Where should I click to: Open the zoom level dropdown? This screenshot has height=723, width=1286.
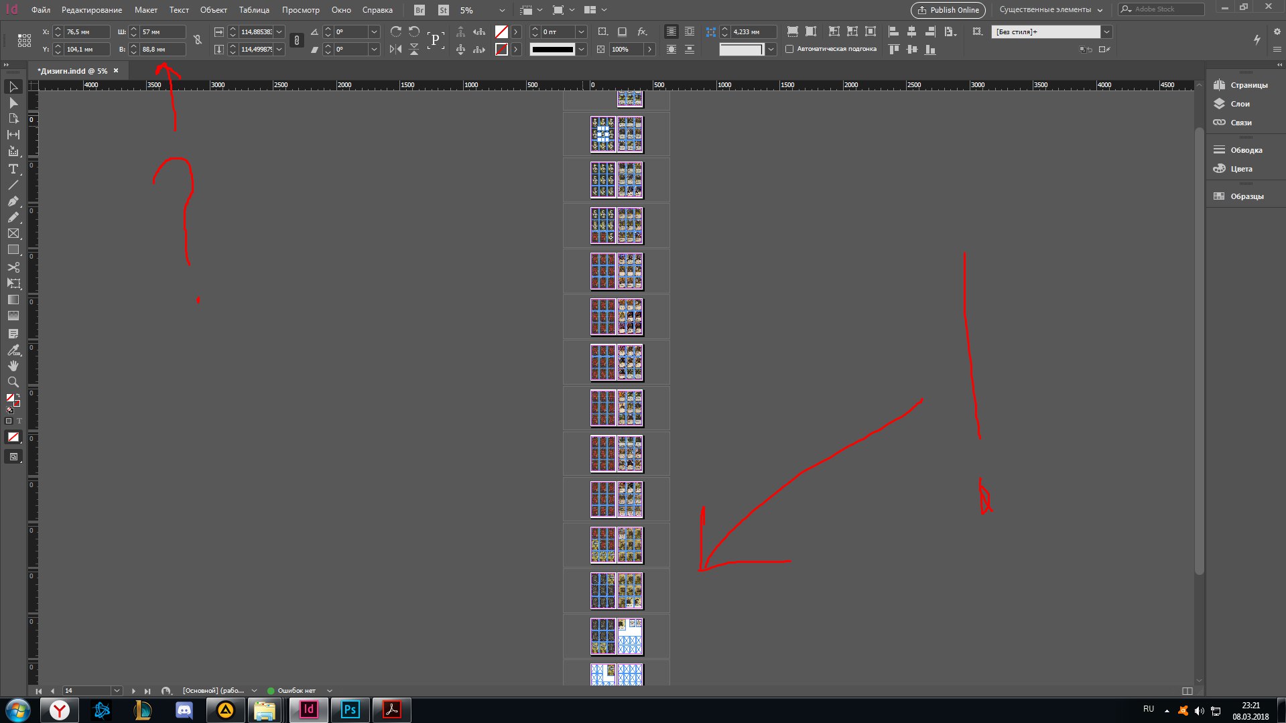502,10
